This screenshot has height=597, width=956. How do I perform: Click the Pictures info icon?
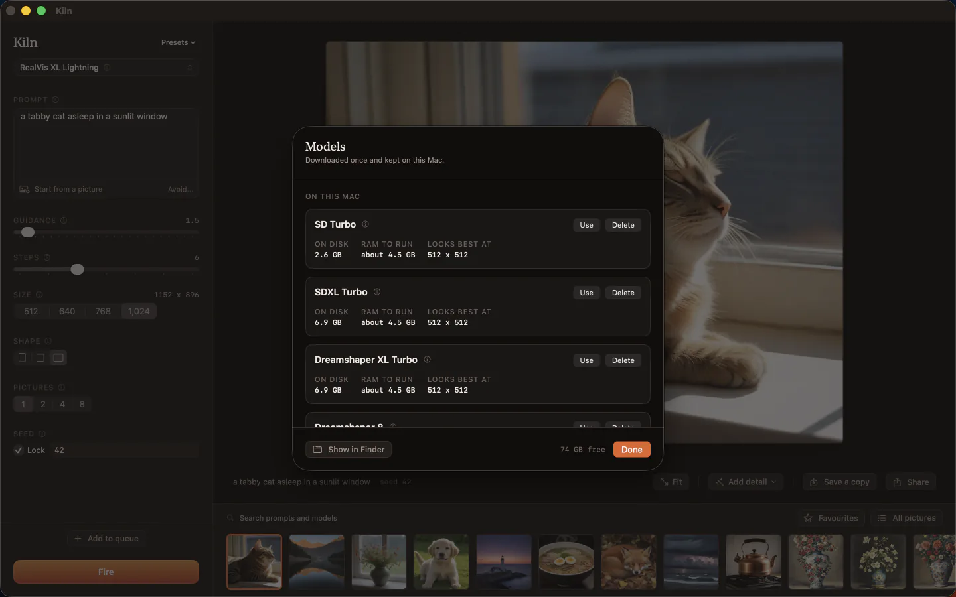pyautogui.click(x=61, y=387)
